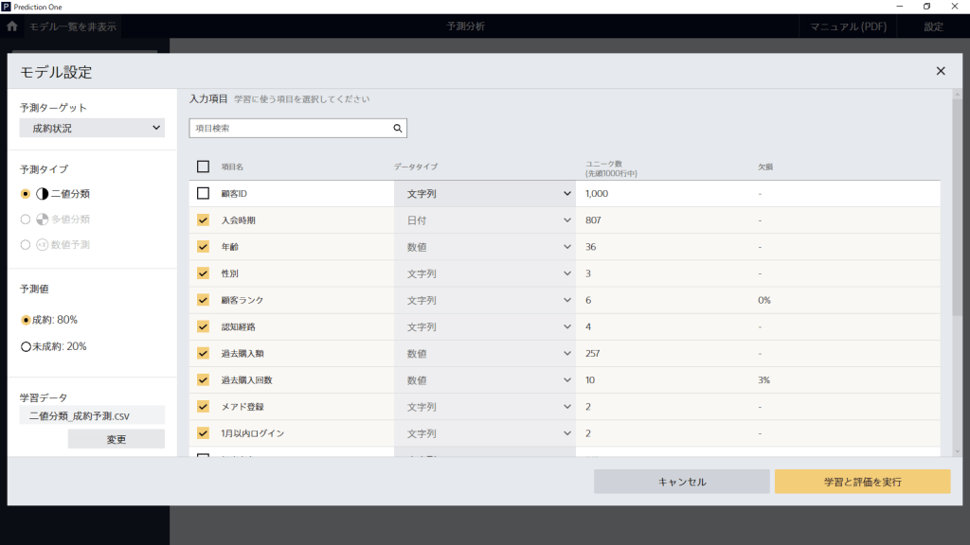Uncheck the 年齢 checkbox
The image size is (970, 545).
pyautogui.click(x=203, y=247)
